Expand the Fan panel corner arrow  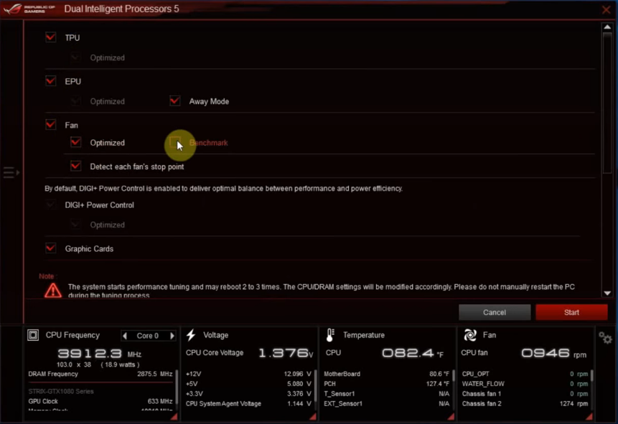pos(589,417)
